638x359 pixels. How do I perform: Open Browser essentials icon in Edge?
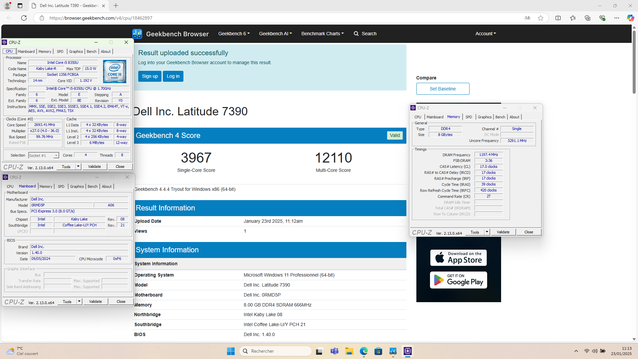coord(602,18)
